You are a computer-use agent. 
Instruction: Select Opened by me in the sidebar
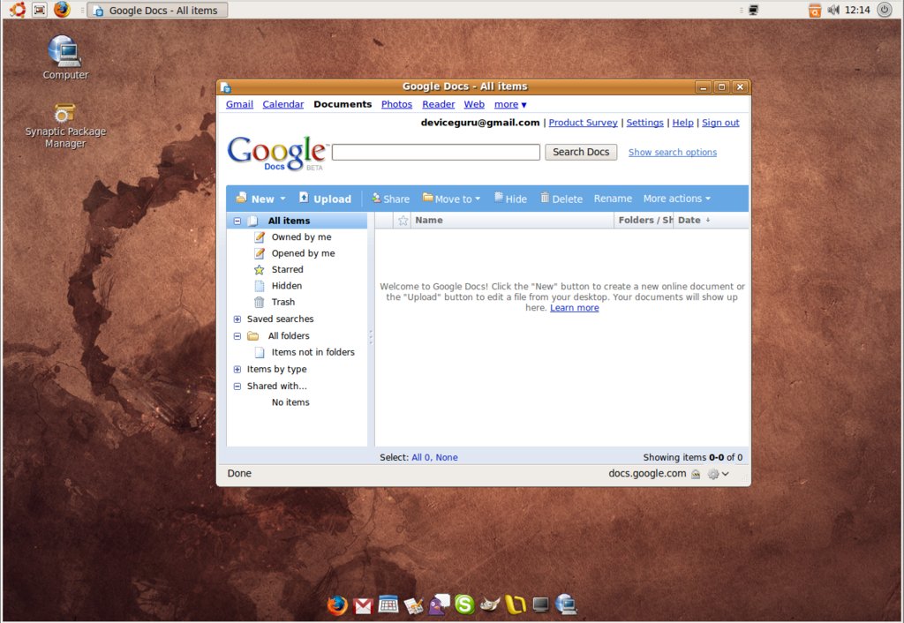pos(295,253)
